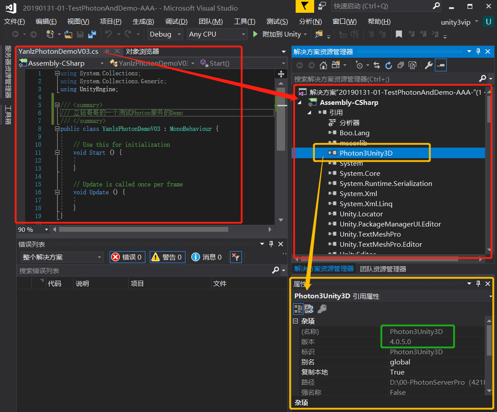This screenshot has height=412, width=497.
Task: Toggle the error list build filter icon
Action: click(236, 257)
